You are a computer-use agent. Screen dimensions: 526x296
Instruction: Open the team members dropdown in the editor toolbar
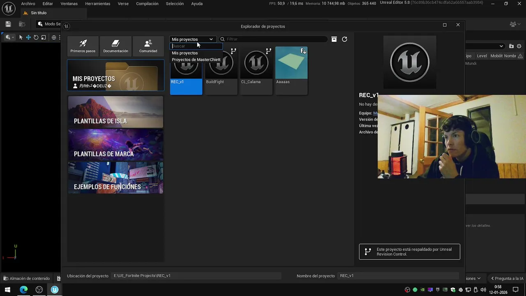[515, 24]
